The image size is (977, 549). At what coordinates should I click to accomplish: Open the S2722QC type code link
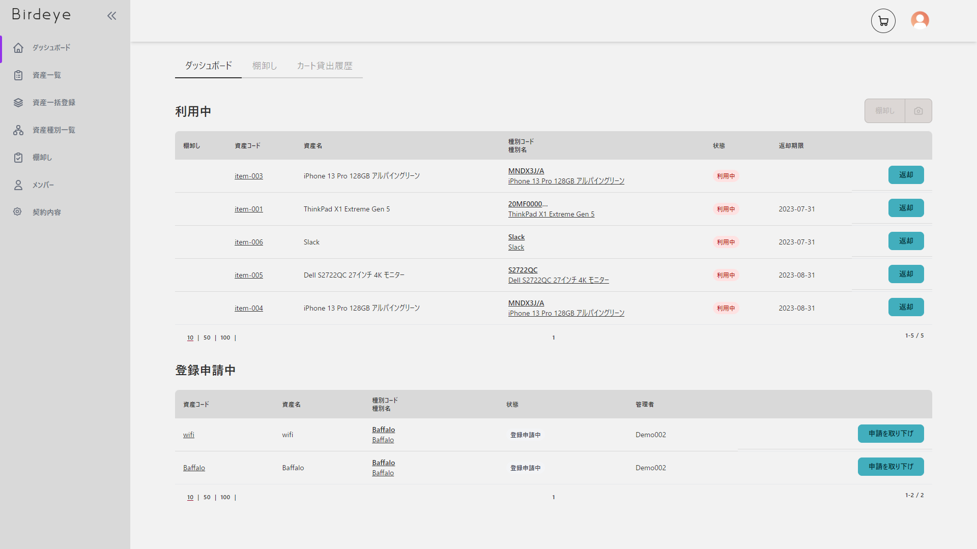[x=523, y=270]
